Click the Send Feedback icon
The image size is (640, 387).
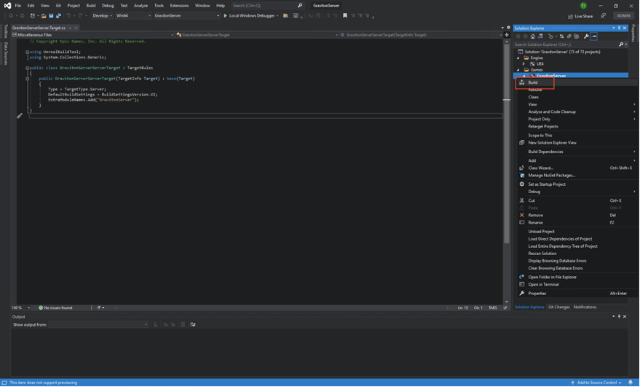pos(604,16)
